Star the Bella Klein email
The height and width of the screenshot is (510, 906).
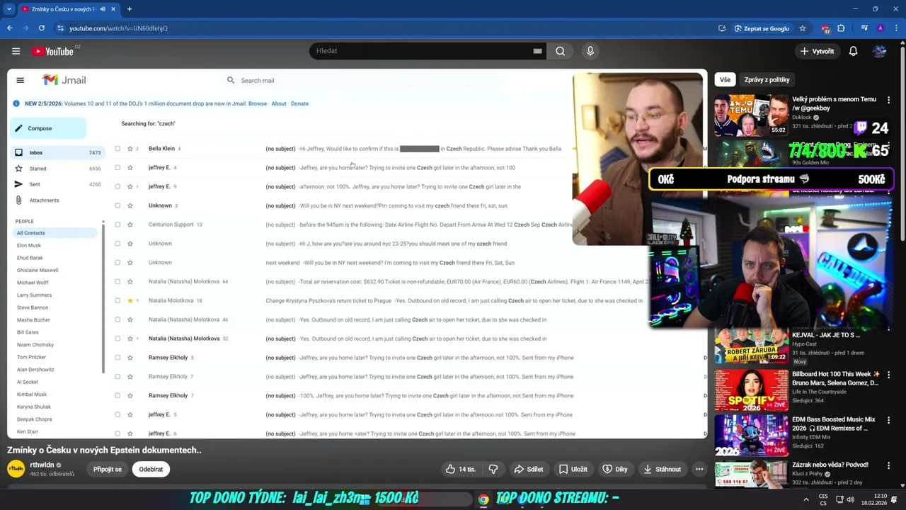pyautogui.click(x=130, y=149)
